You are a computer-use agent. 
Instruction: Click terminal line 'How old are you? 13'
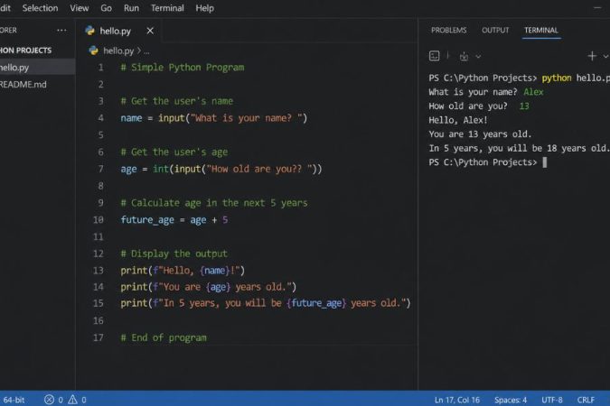coord(479,106)
